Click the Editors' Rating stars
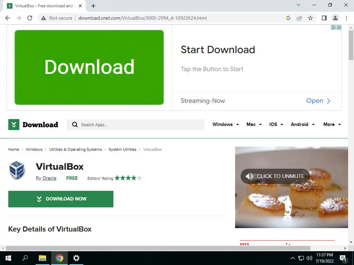 (x=128, y=178)
